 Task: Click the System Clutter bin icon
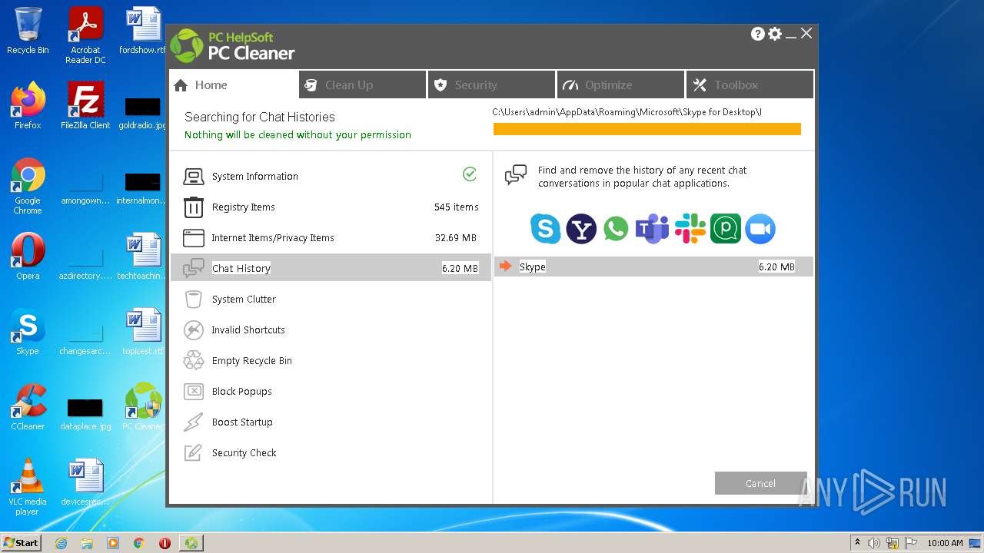193,300
